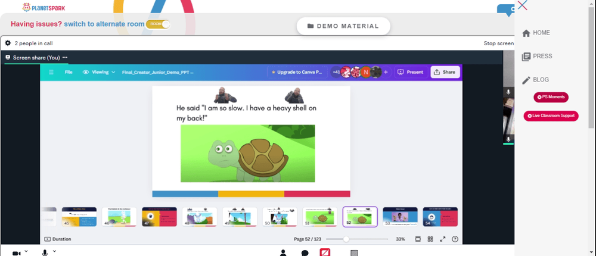
Task: Click the switch to alternate room link
Action: (104, 24)
